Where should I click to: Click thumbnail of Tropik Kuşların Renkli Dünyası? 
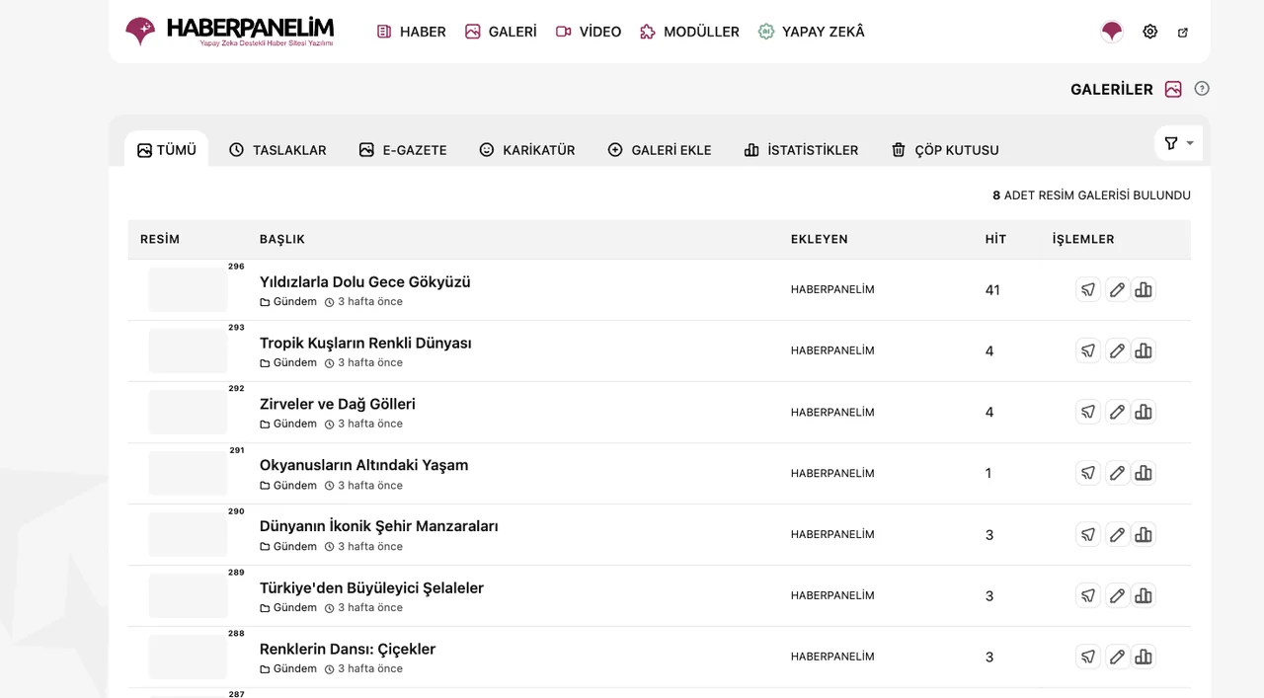coord(188,350)
